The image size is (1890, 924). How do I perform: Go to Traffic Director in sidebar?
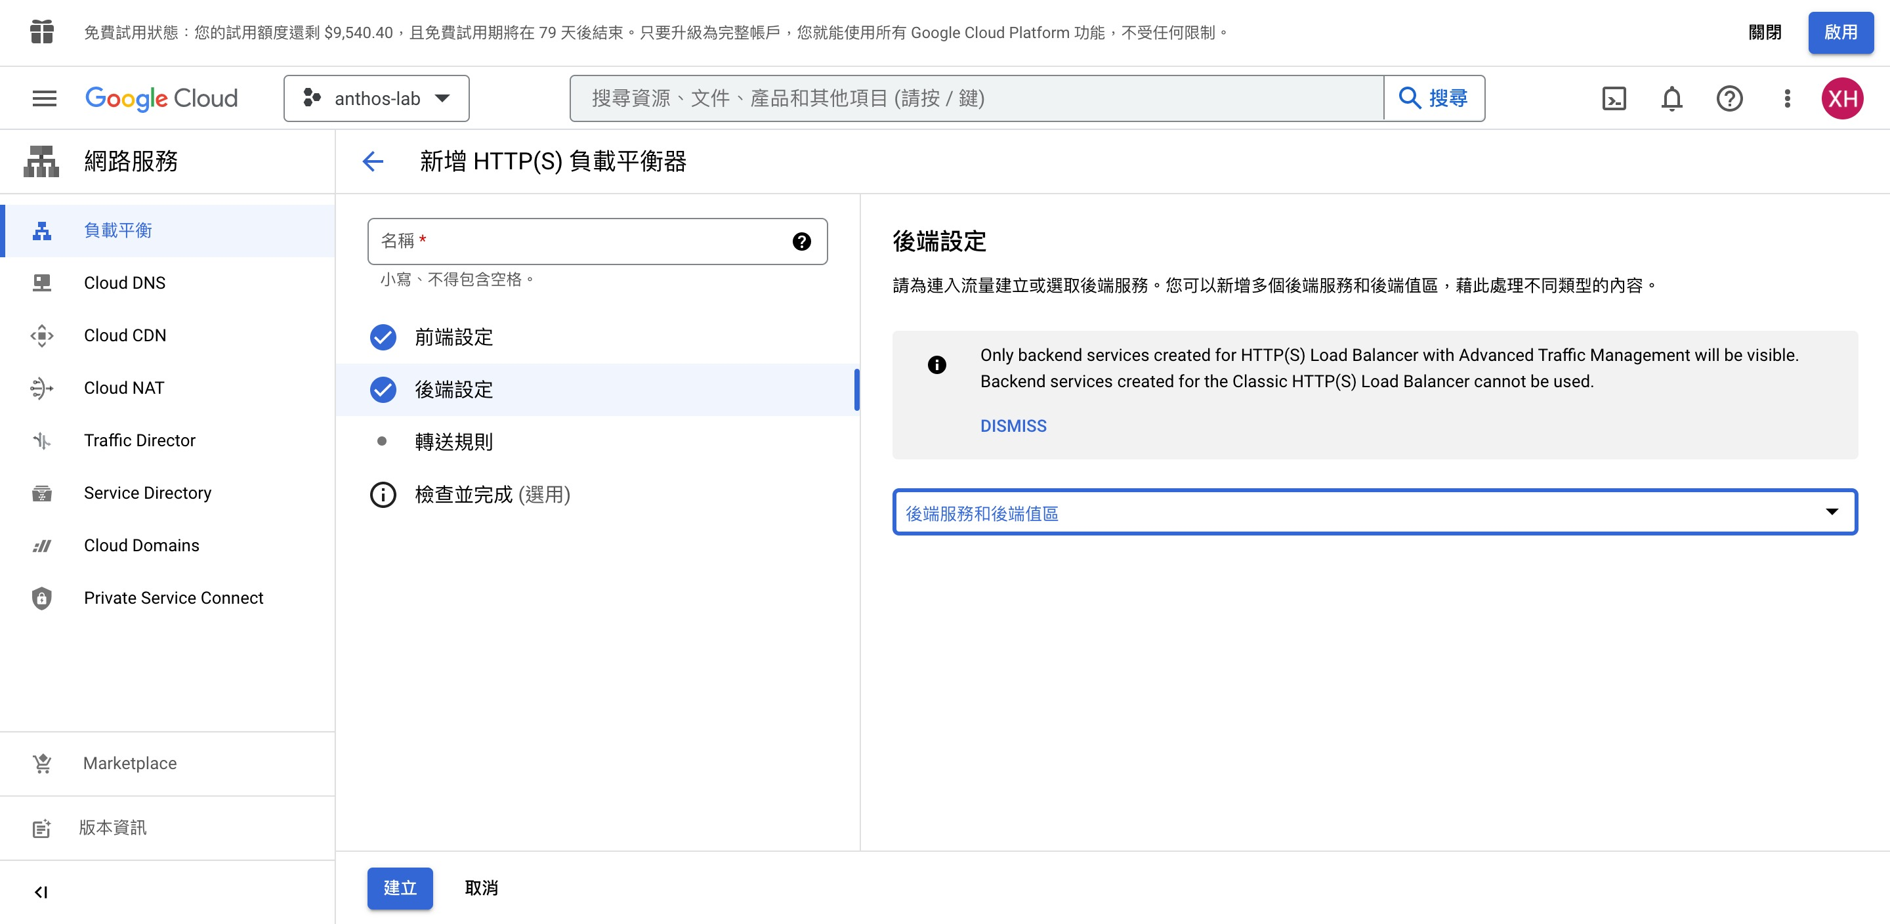(x=139, y=440)
